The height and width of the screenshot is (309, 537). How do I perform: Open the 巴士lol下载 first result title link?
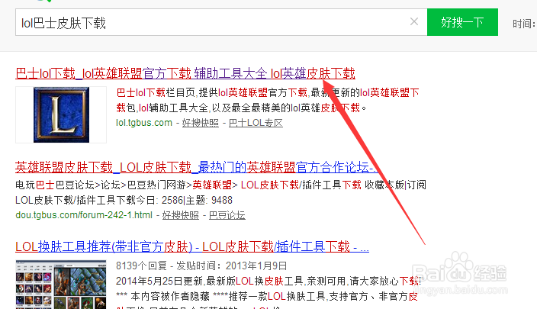point(185,73)
